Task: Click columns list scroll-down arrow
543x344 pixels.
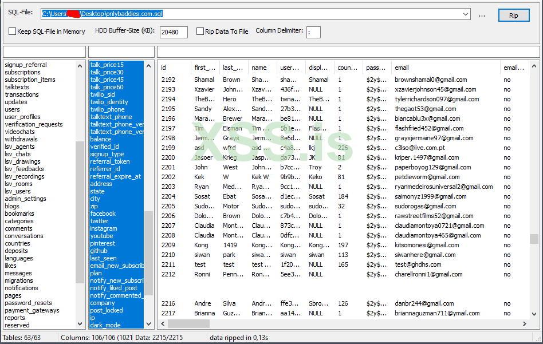Action: 148,325
